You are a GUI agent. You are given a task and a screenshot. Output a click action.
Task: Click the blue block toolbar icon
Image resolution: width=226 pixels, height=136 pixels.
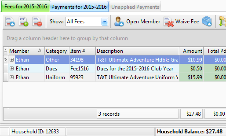pos(207,22)
